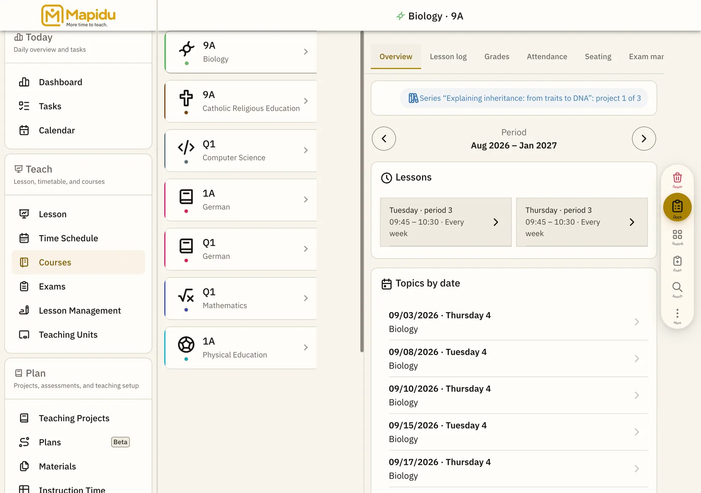This screenshot has height=493, width=701.
Task: Select the Courses menu item
Action: click(78, 262)
